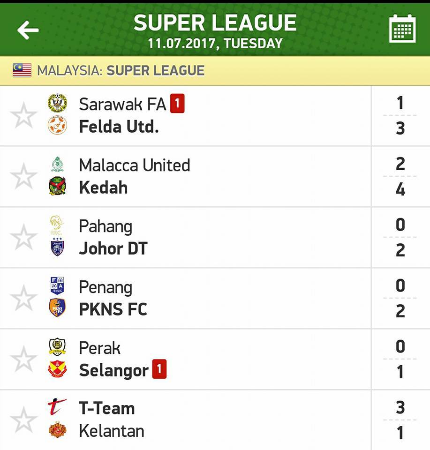Tap the T-Team logo
Screen dimensions: 430x450
57,406
